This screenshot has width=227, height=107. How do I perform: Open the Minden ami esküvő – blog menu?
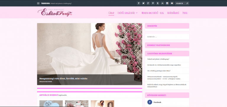click(153, 13)
